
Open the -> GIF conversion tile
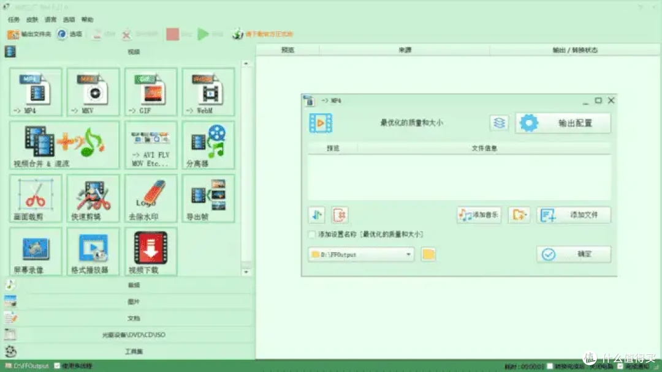(151, 92)
